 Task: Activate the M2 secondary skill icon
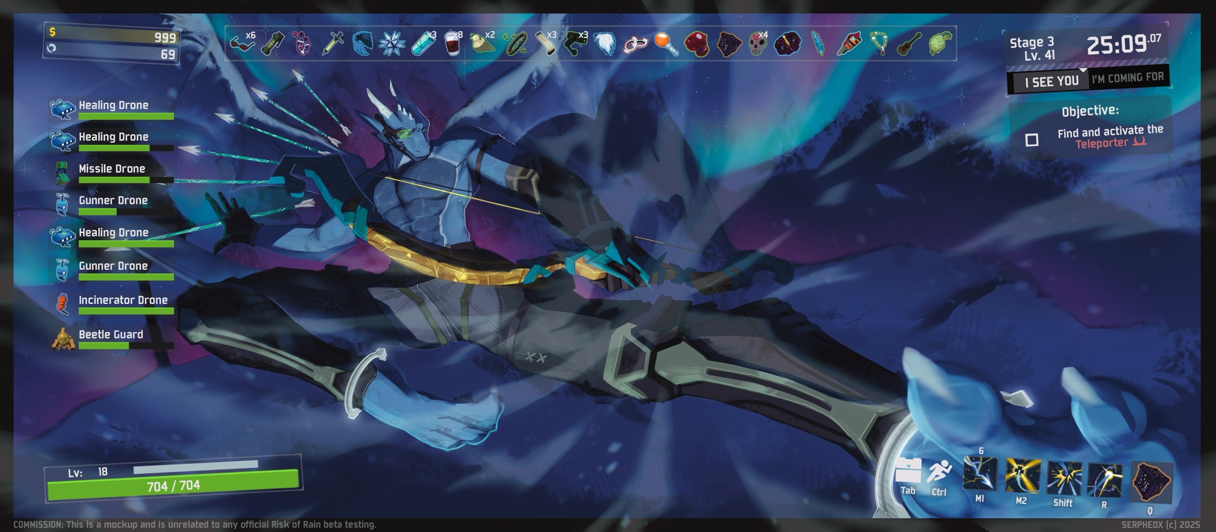pyautogui.click(x=1022, y=475)
